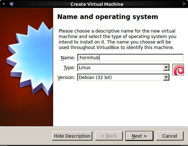Click the Back button
The width and height of the screenshot is (188, 146).
point(109,136)
